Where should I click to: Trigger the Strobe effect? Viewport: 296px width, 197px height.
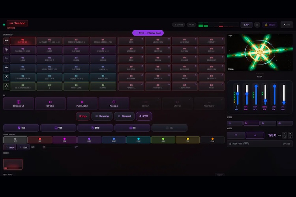[x=50, y=104]
